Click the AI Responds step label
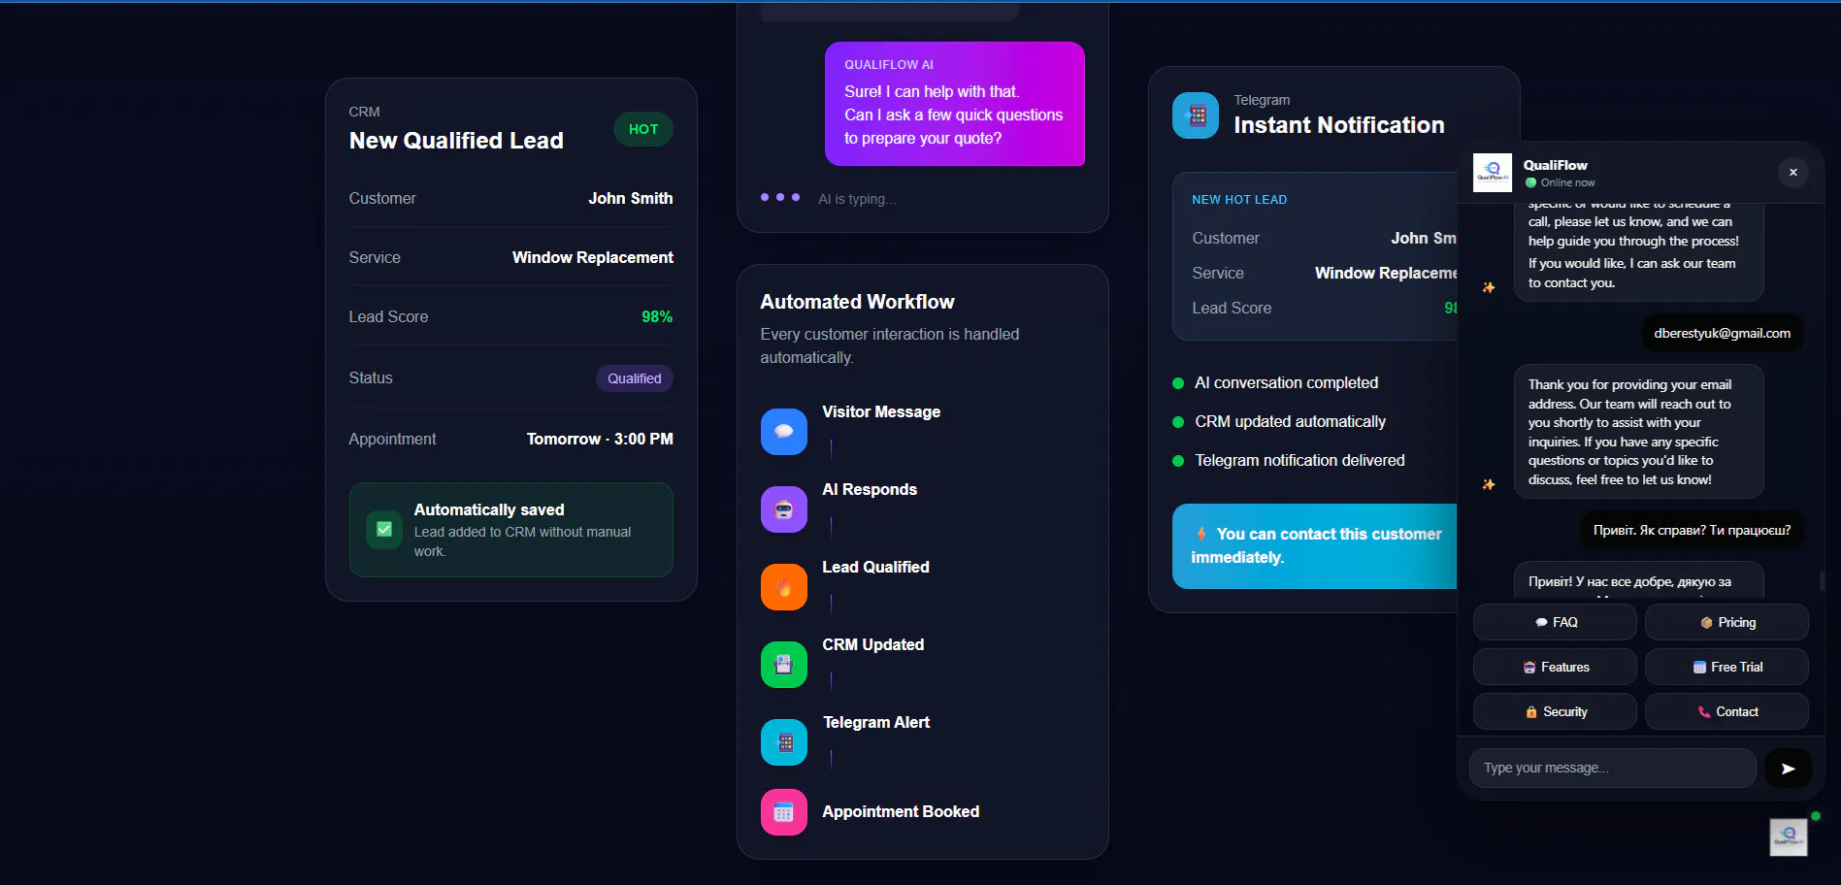1841x885 pixels. click(x=870, y=489)
